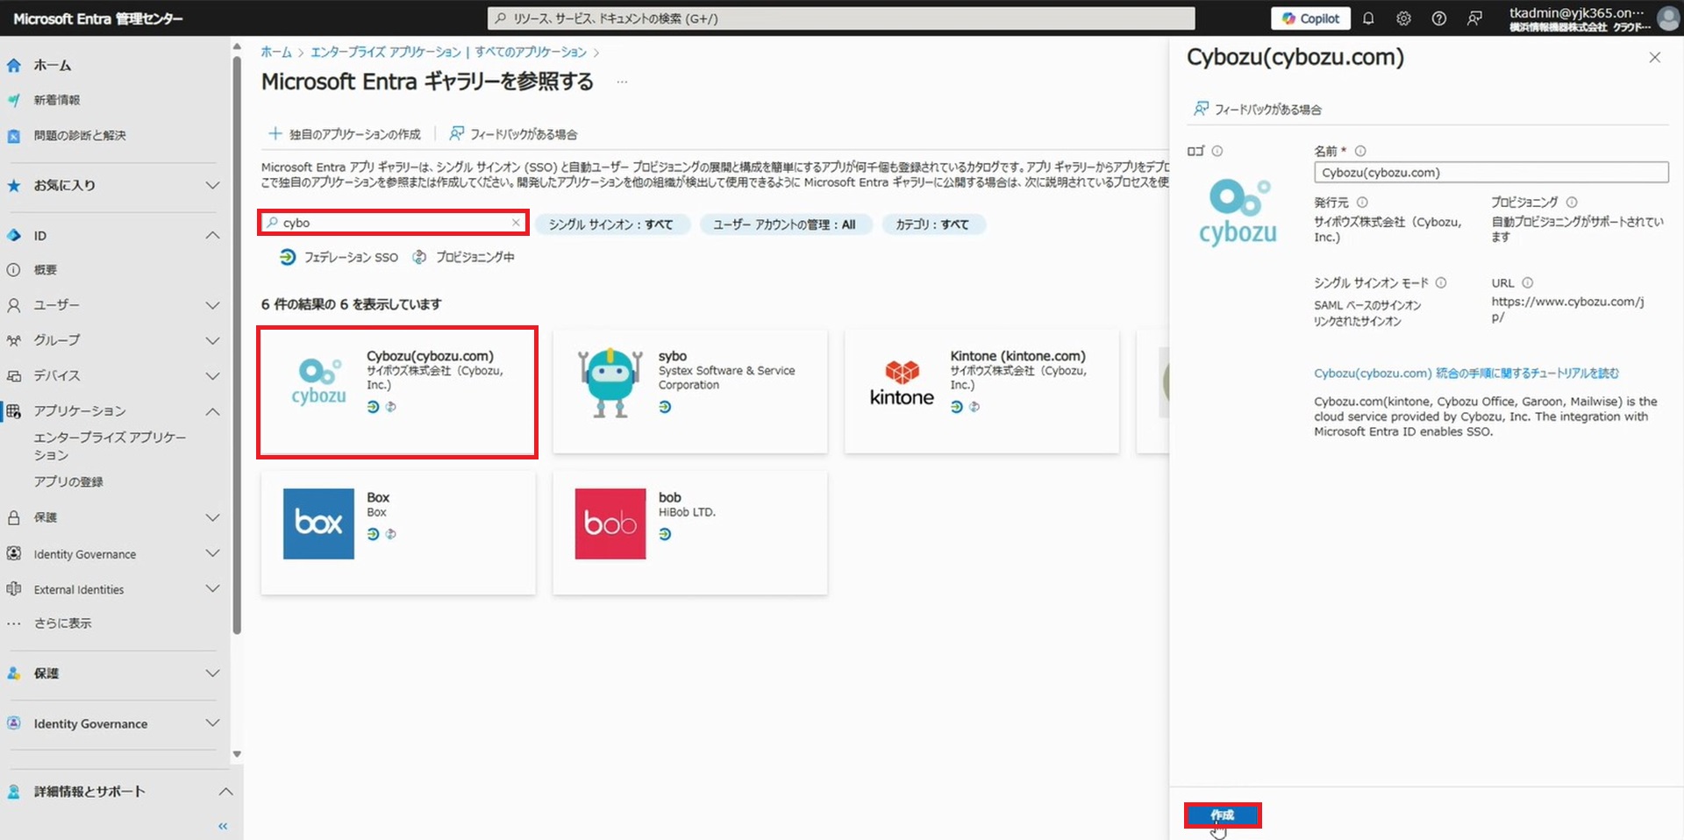
Task: Open the シングル サインオン filter
Action: pos(611,224)
